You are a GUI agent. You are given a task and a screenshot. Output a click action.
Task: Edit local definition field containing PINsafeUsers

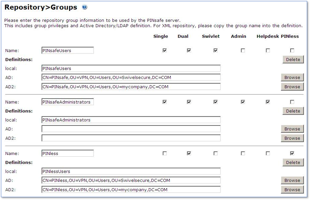(x=131, y=68)
